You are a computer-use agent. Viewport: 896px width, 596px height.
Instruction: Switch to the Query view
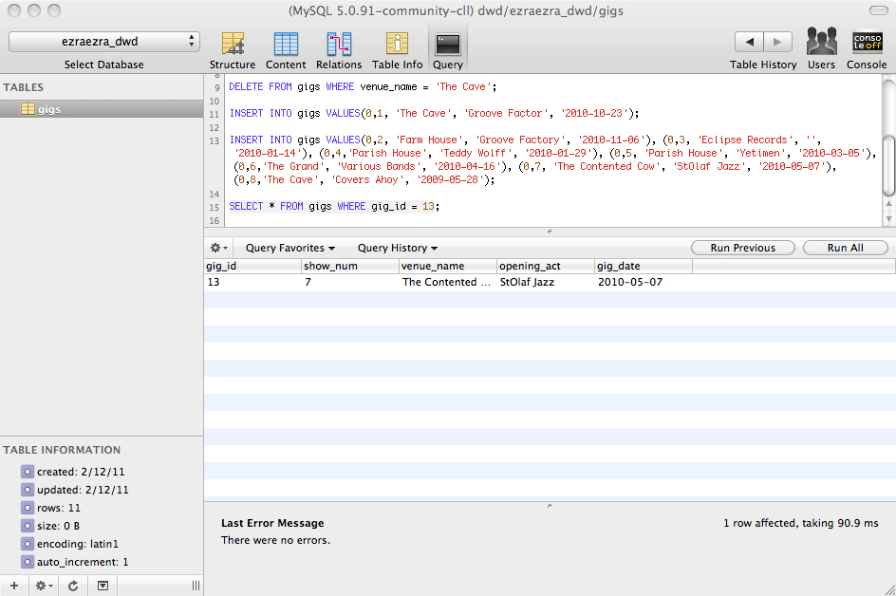pos(447,50)
